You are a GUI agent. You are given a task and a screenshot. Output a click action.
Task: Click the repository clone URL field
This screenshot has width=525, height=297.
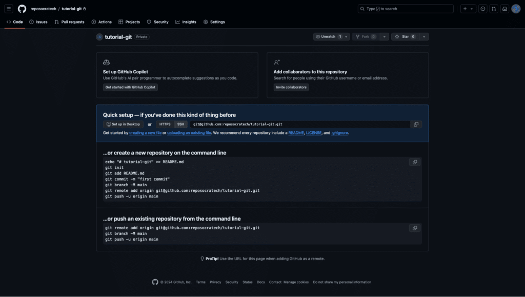click(300, 124)
